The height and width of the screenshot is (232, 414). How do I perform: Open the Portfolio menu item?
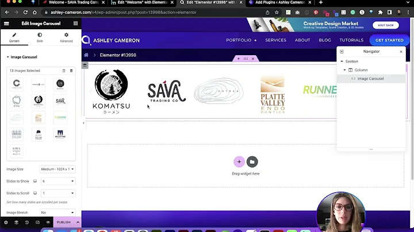click(241, 40)
